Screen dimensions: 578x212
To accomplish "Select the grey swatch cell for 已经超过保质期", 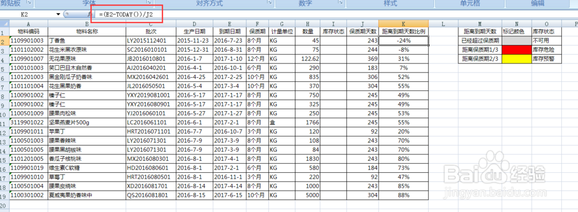I will 517,40.
